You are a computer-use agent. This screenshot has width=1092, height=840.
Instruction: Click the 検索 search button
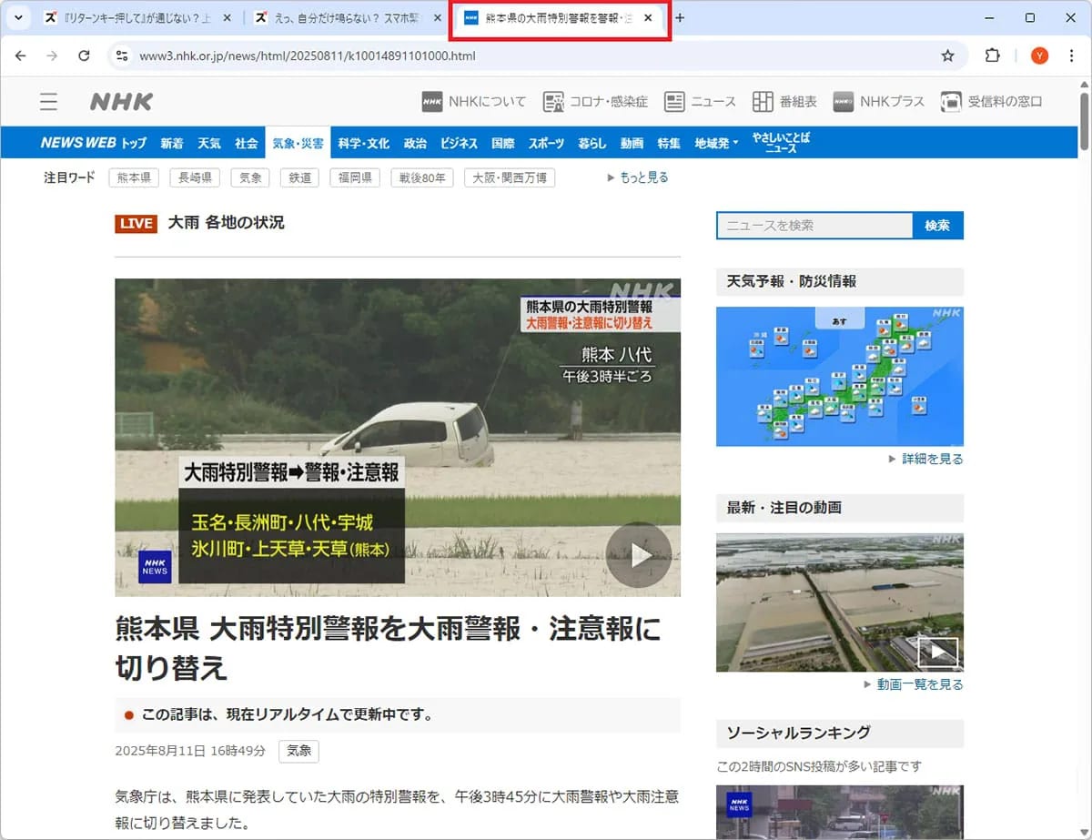[937, 226]
